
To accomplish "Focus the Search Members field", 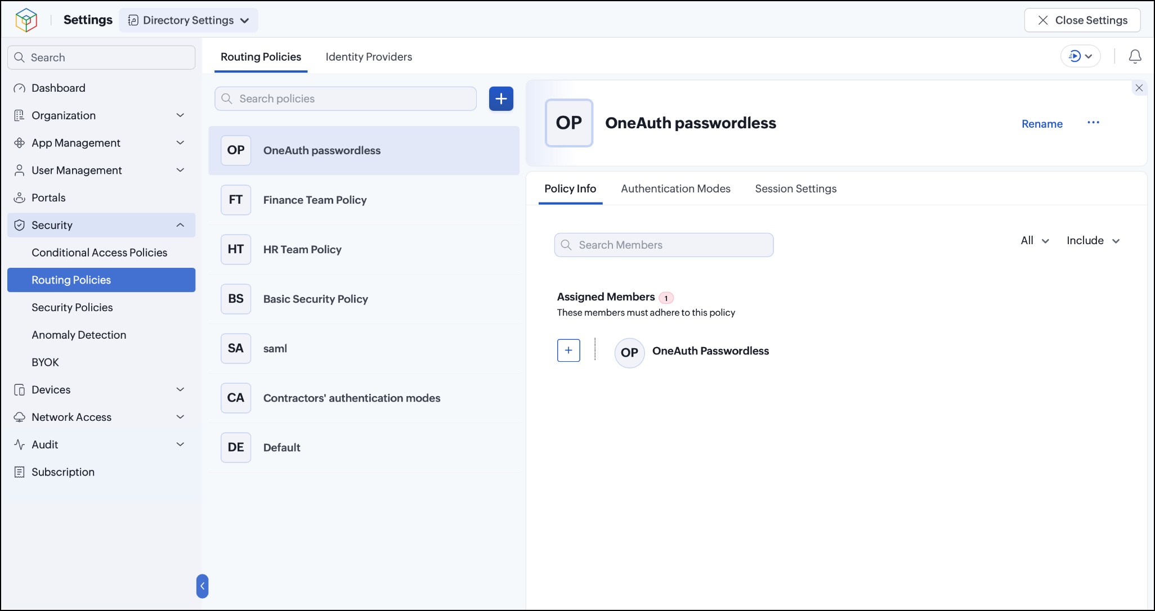I will click(664, 245).
